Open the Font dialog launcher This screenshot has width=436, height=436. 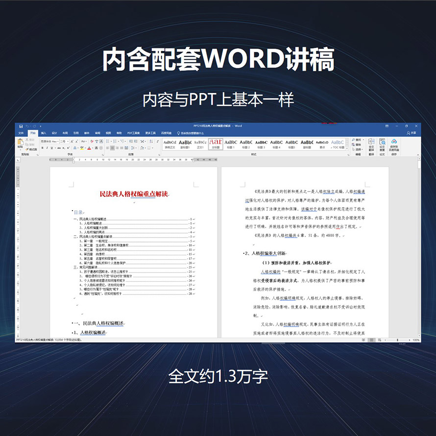point(103,155)
